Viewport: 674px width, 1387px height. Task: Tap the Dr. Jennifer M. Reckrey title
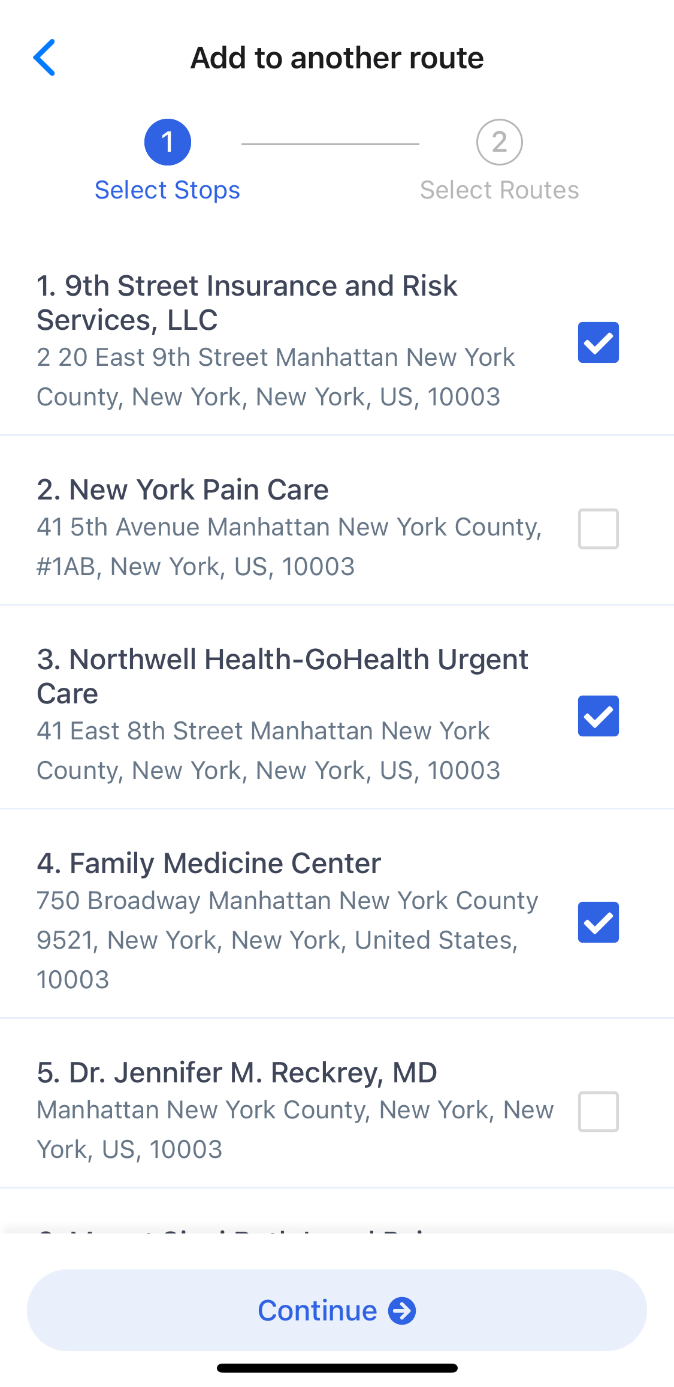click(237, 1072)
